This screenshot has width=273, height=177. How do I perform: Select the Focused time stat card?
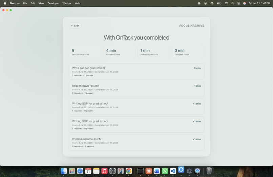[119, 52]
